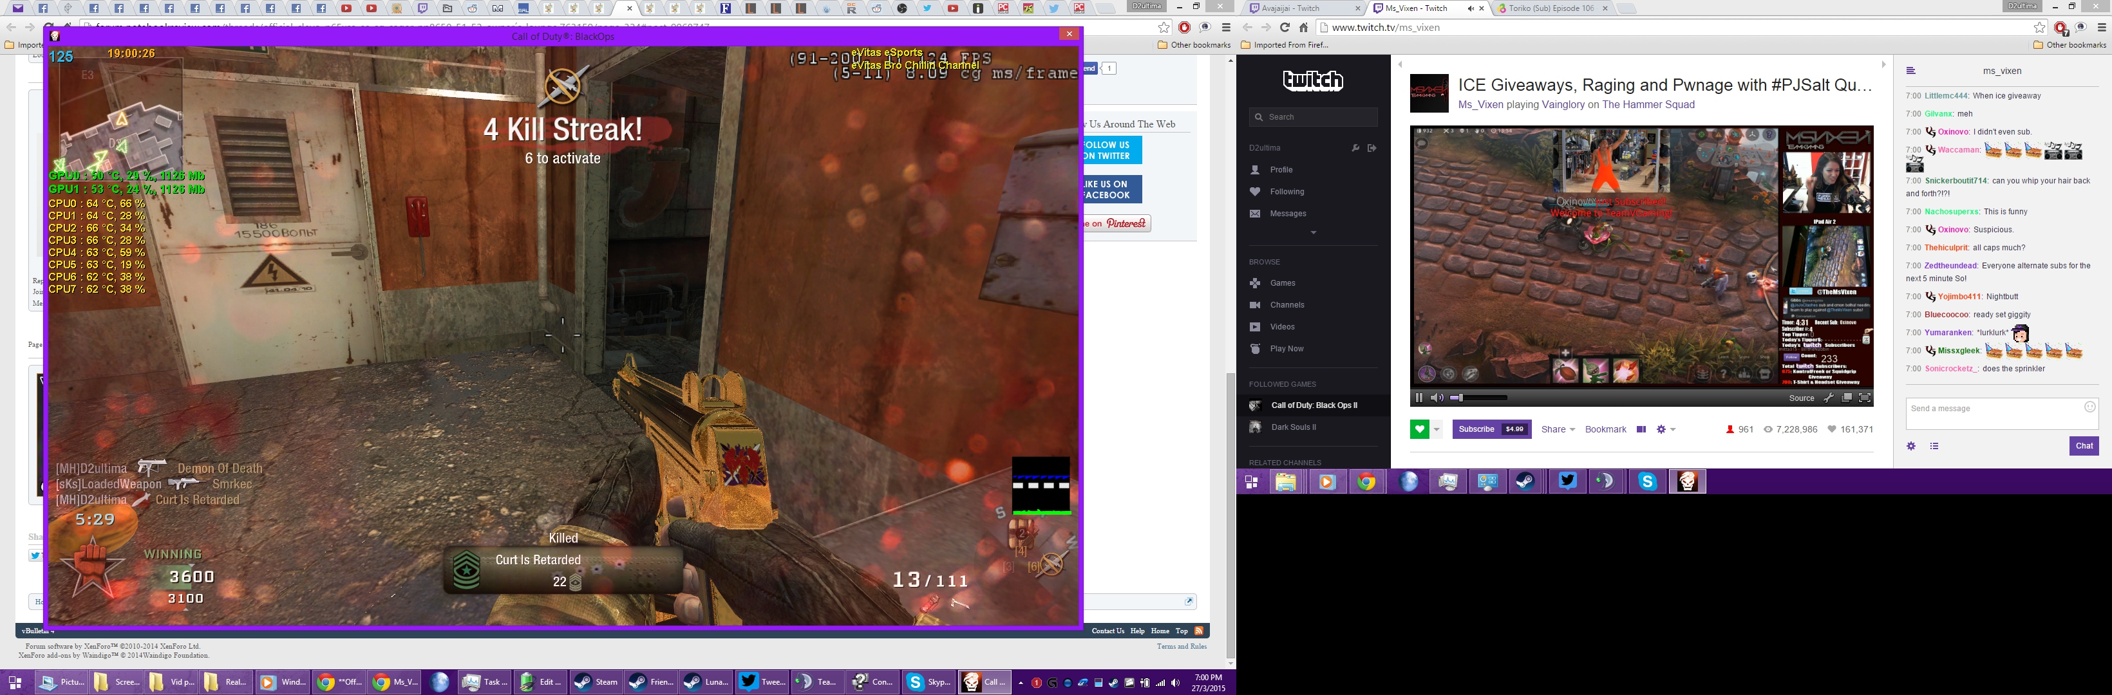Bookmark the Ms_Vixen stream

coord(1605,429)
